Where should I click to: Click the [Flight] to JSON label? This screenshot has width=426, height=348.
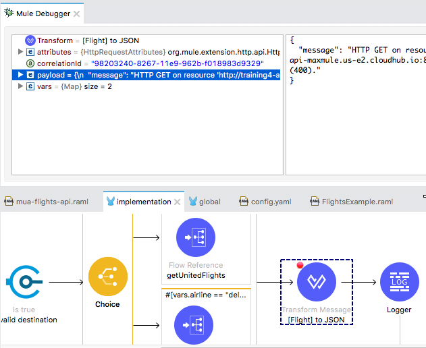tap(316, 320)
